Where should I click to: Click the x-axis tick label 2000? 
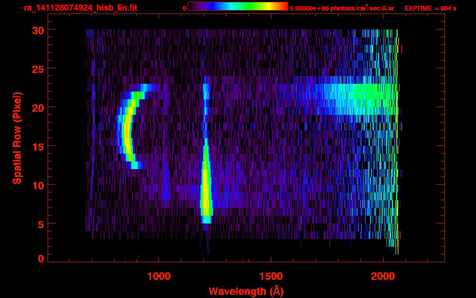383,276
